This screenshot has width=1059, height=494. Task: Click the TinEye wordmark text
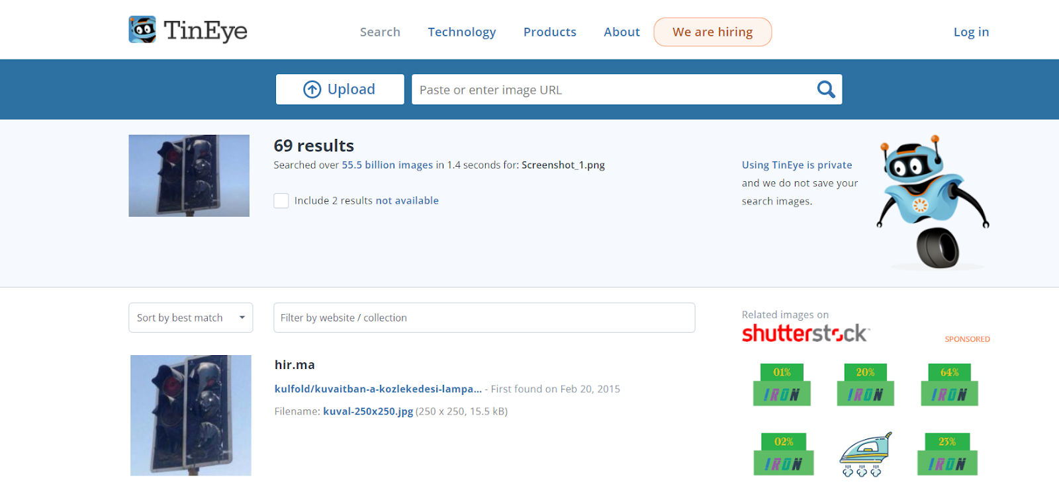tap(205, 30)
